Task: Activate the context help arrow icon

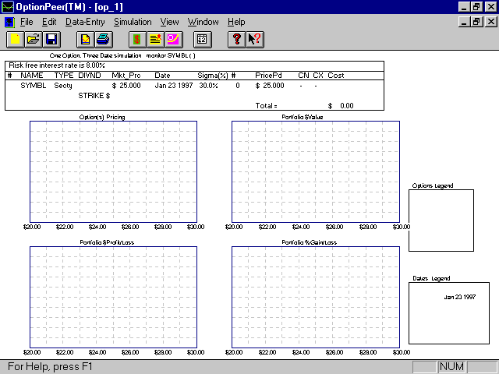Action: click(x=253, y=38)
